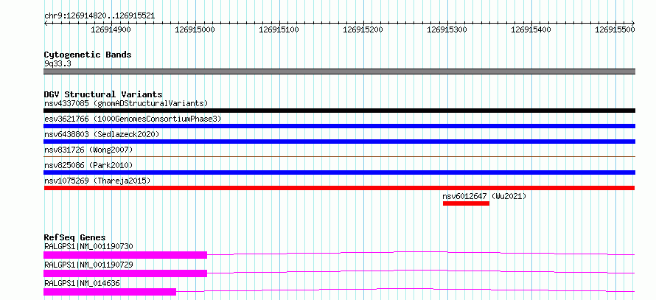
Task: Open RALGPS1|NM_001190730 transcript label
Action: click(x=88, y=246)
